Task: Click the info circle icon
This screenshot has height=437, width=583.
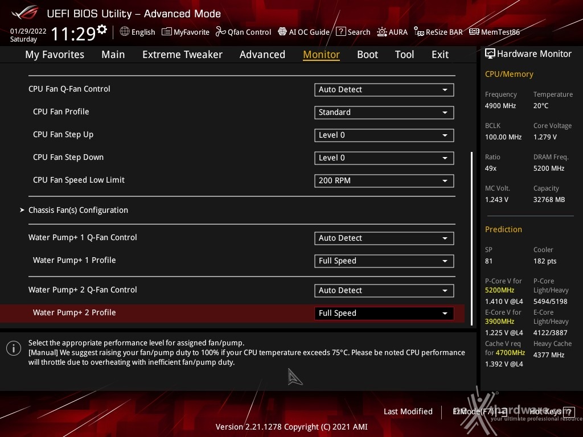Action: coord(14,348)
